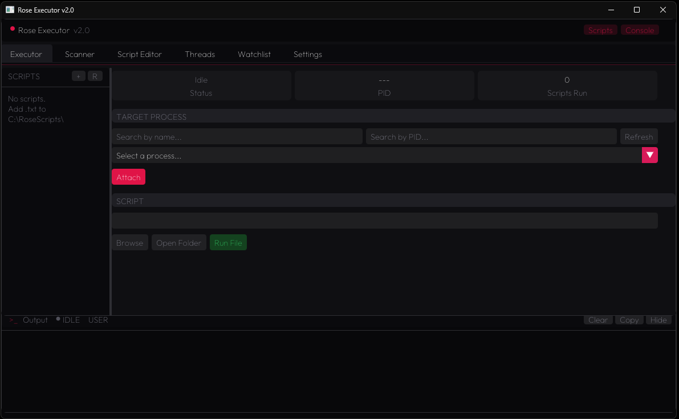This screenshot has width=679, height=419.
Task: Click the red dot beside Rose Executor logo
Action: (x=13, y=29)
